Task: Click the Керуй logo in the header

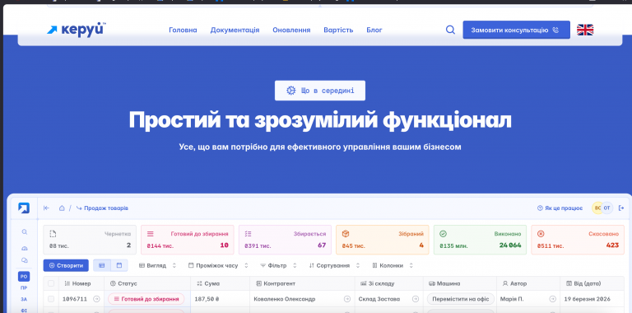Action: click(77, 30)
